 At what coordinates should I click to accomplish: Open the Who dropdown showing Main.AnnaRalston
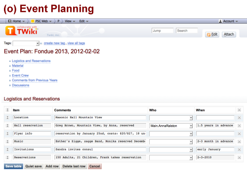171,126
